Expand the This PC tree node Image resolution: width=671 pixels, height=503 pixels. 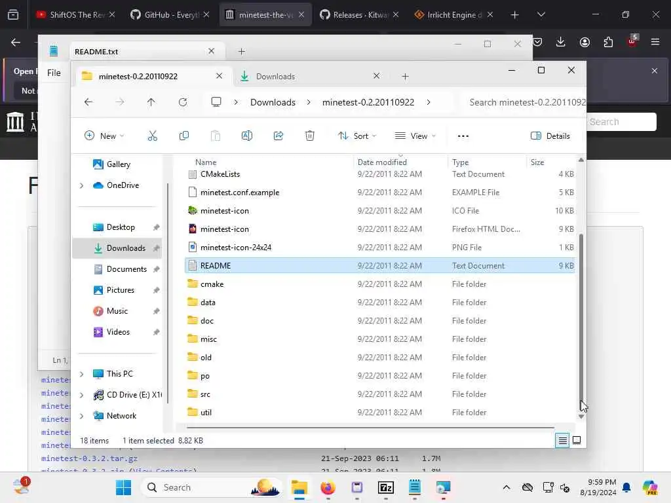click(81, 374)
